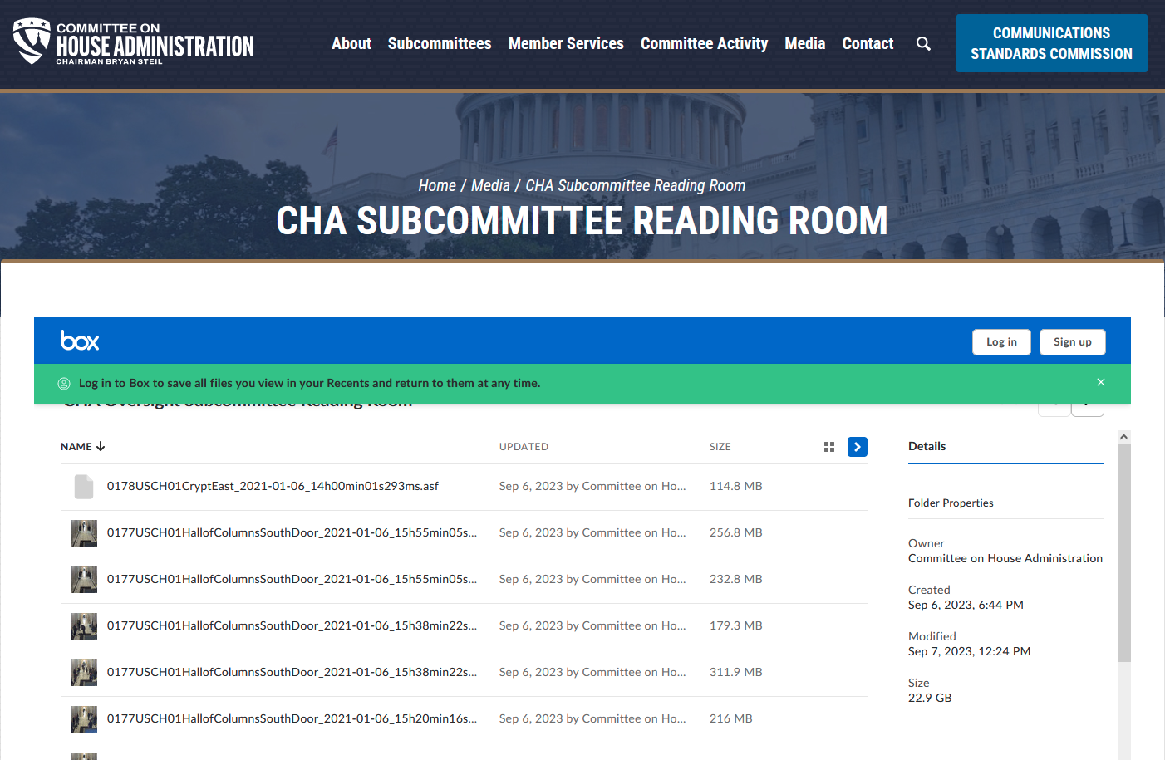Open Media menu
Image resolution: width=1165 pixels, height=760 pixels.
tap(805, 43)
